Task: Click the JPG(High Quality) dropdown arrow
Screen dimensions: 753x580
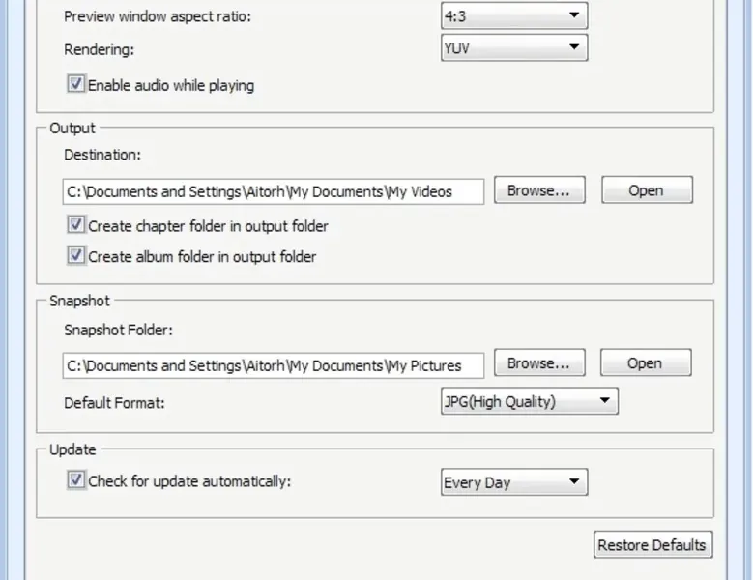Action: [604, 401]
